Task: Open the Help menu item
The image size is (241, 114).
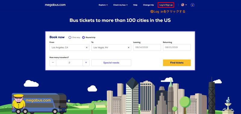Action: 135,5
